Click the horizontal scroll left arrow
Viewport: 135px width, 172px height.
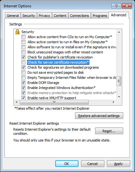coord(17,102)
